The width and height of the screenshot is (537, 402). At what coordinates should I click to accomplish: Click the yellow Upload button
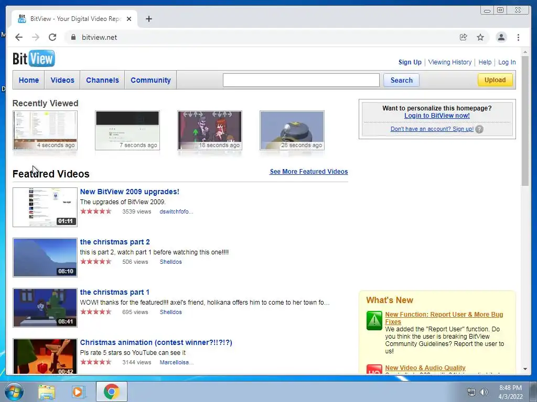(495, 80)
